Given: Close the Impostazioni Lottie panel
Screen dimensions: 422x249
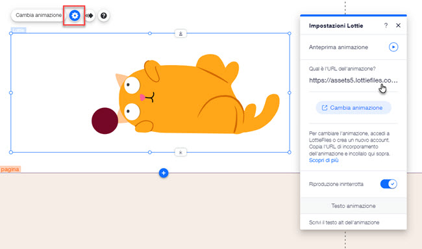Looking at the screenshot, I should click(x=399, y=25).
